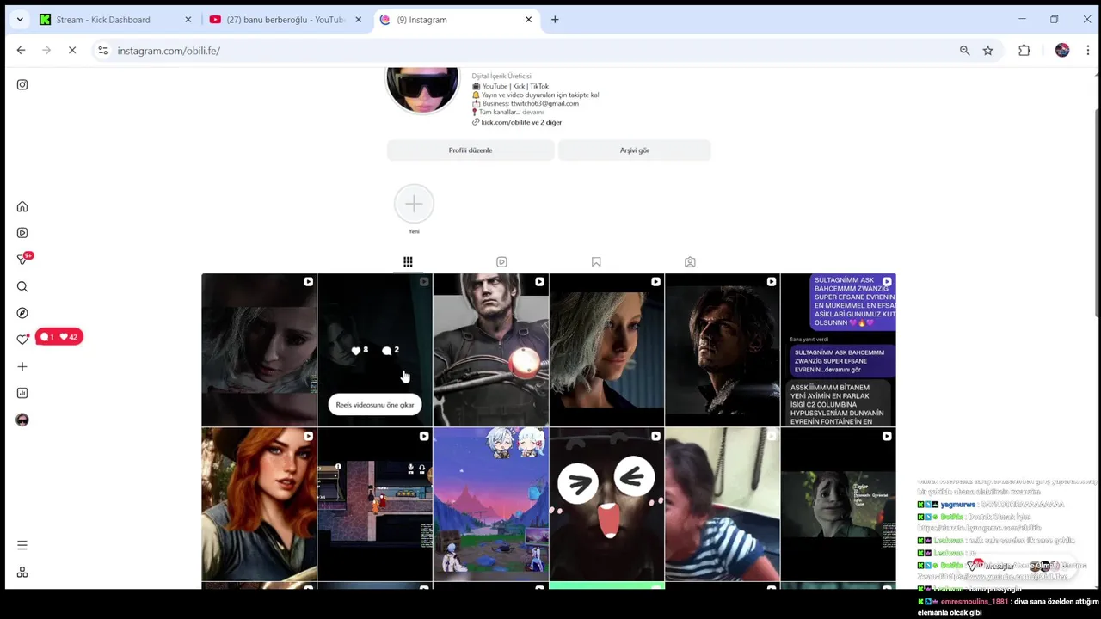Open the pixel game screenshot post
The image size is (1101, 619).
click(x=375, y=505)
